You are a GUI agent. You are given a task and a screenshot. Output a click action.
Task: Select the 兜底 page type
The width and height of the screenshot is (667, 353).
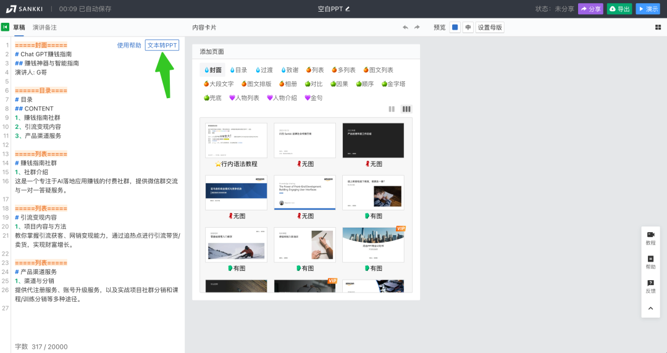tap(212, 98)
